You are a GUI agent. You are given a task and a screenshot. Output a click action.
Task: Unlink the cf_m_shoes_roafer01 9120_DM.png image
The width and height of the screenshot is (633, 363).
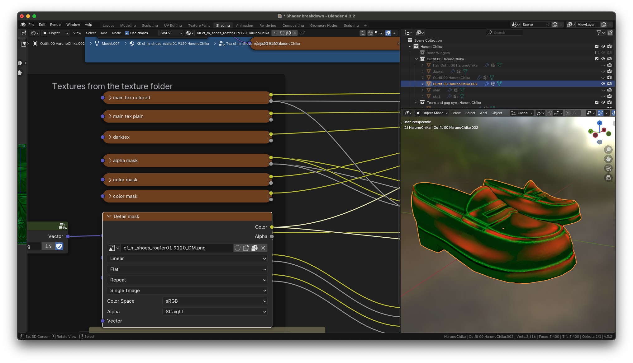pos(263,248)
